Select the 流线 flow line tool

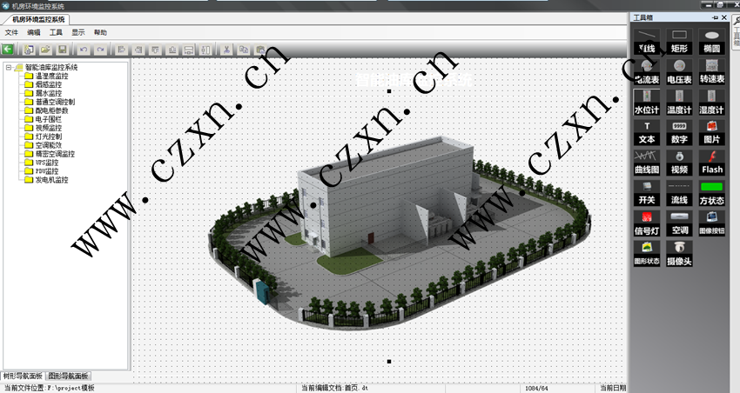679,193
